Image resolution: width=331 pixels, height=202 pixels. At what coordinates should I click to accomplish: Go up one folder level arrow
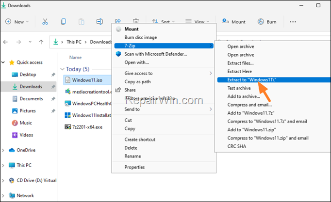pos(41,42)
